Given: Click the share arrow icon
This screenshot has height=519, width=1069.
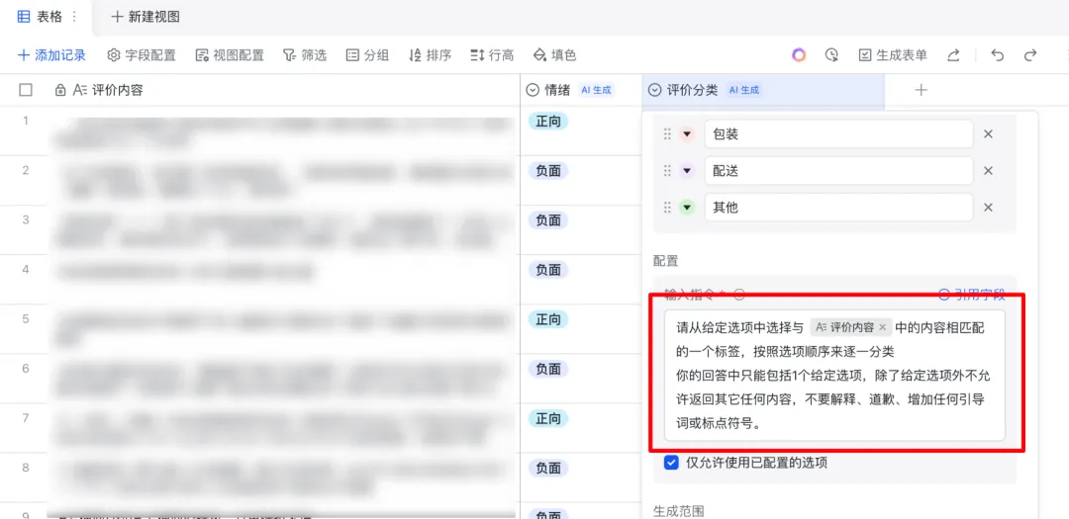Looking at the screenshot, I should coord(954,55).
